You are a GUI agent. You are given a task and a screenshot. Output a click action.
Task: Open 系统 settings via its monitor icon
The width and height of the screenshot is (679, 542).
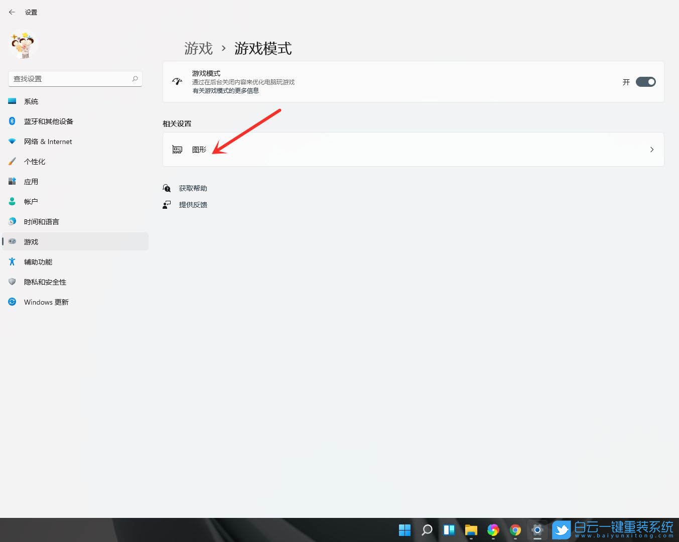tap(12, 101)
